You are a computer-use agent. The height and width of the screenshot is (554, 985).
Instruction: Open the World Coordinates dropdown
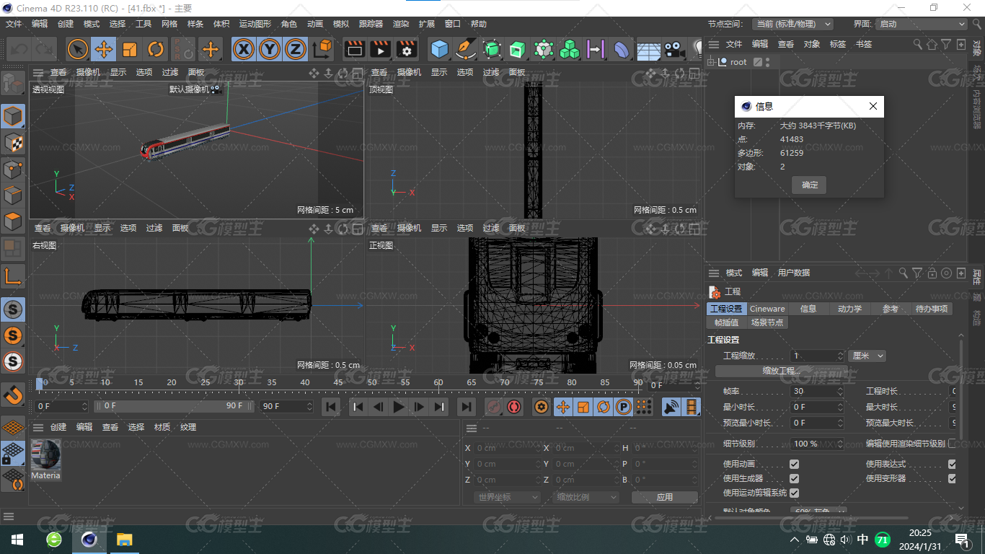[508, 497]
